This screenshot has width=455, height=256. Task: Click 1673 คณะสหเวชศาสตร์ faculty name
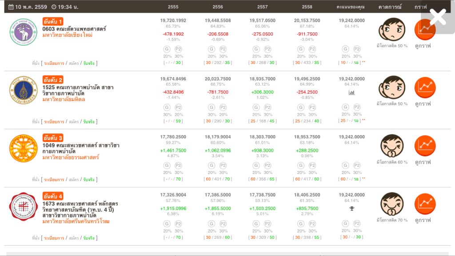click(x=80, y=209)
